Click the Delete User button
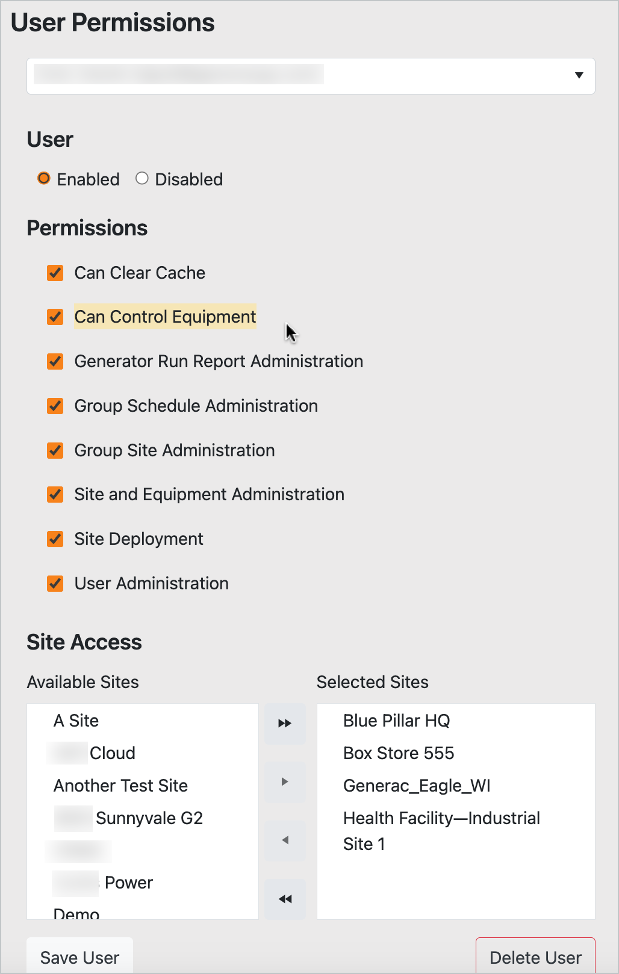The image size is (619, 974). 535,957
